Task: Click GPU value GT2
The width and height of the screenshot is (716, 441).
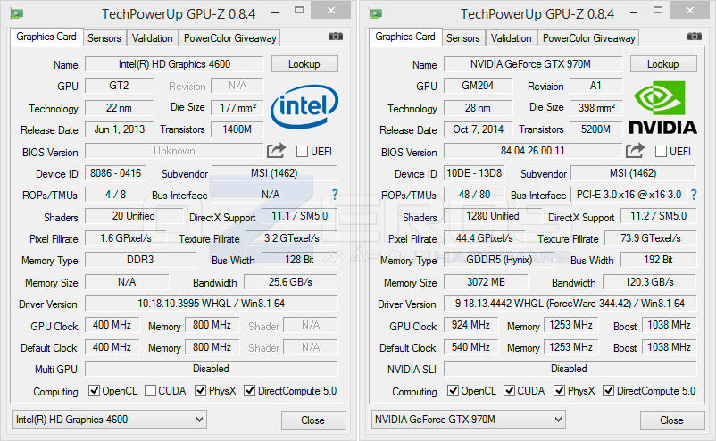Action: (x=119, y=86)
